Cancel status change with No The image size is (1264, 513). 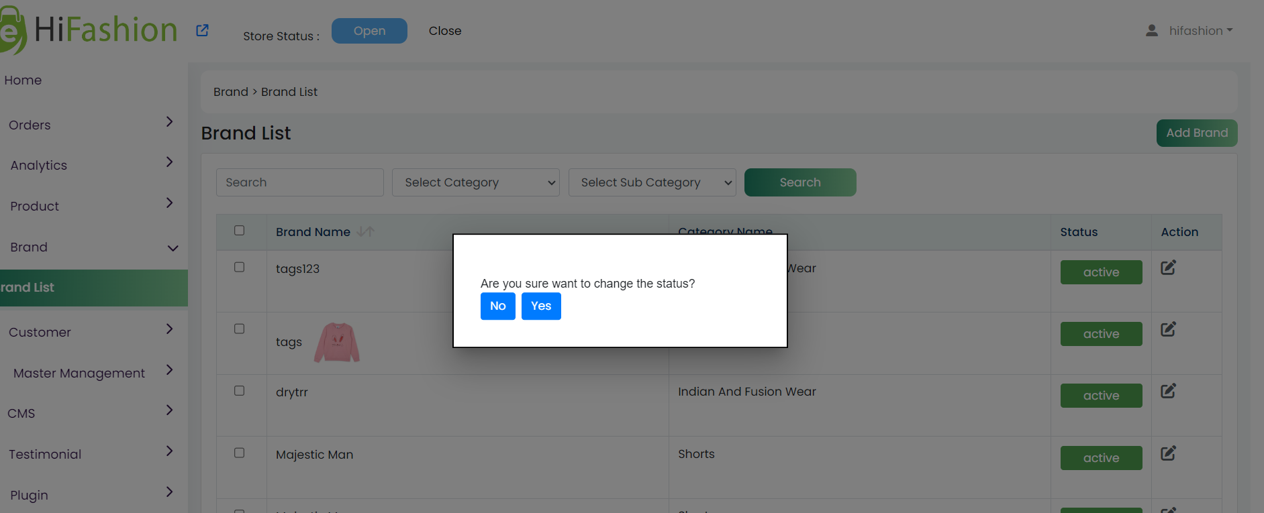pos(498,306)
